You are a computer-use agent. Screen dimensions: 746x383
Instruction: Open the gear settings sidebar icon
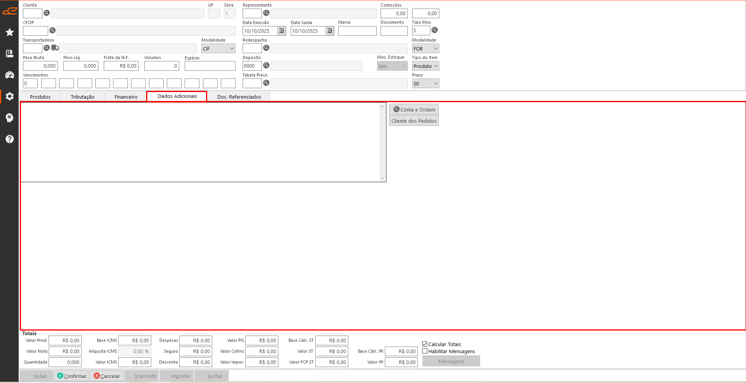click(10, 96)
